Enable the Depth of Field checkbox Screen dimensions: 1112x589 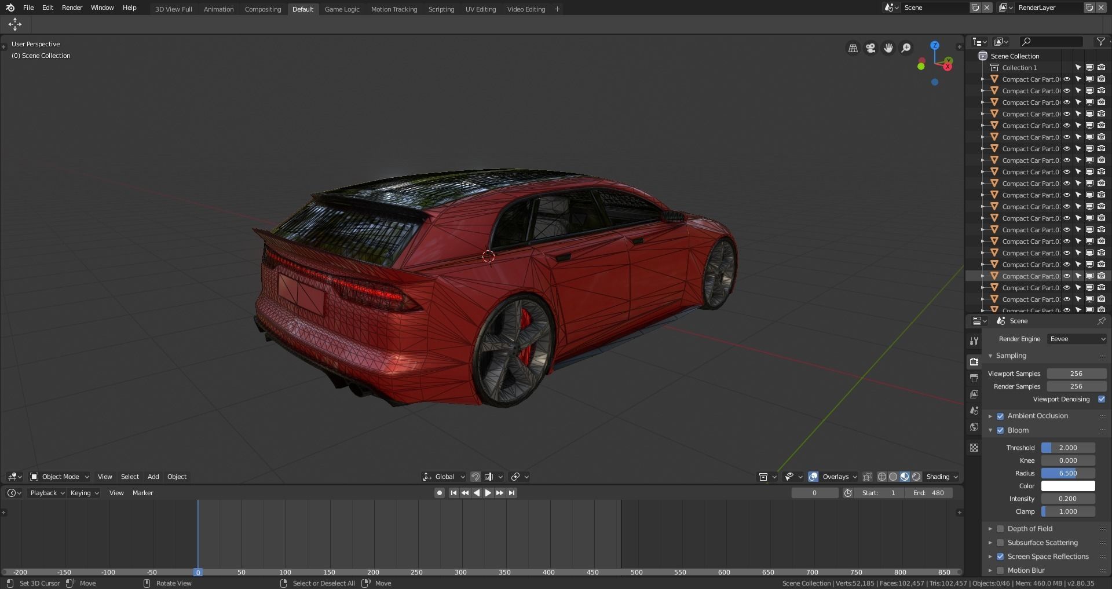1000,529
